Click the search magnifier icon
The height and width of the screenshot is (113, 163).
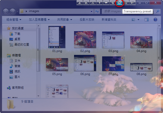[158, 11]
